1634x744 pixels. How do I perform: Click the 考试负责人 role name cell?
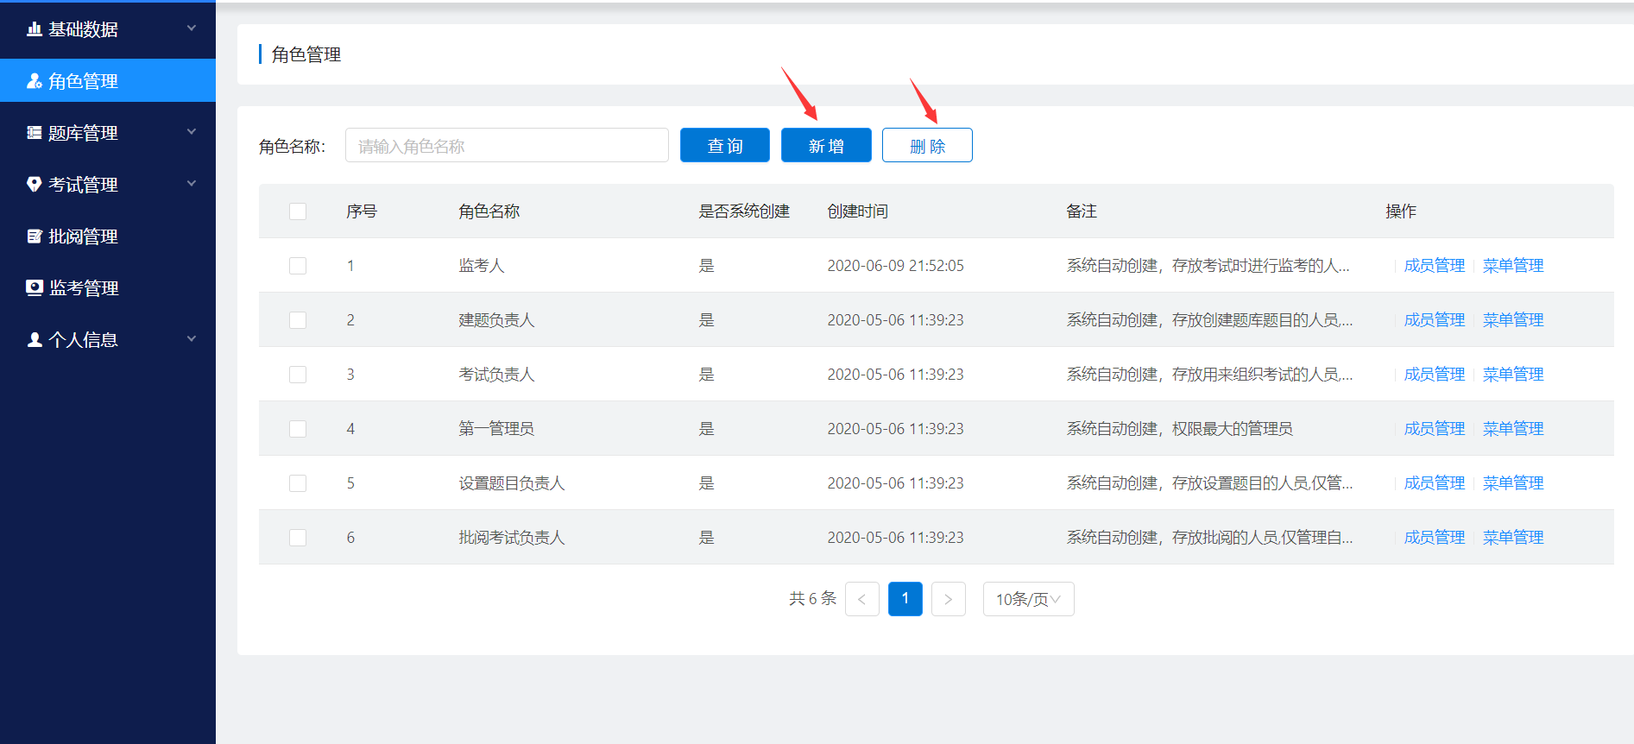click(496, 375)
